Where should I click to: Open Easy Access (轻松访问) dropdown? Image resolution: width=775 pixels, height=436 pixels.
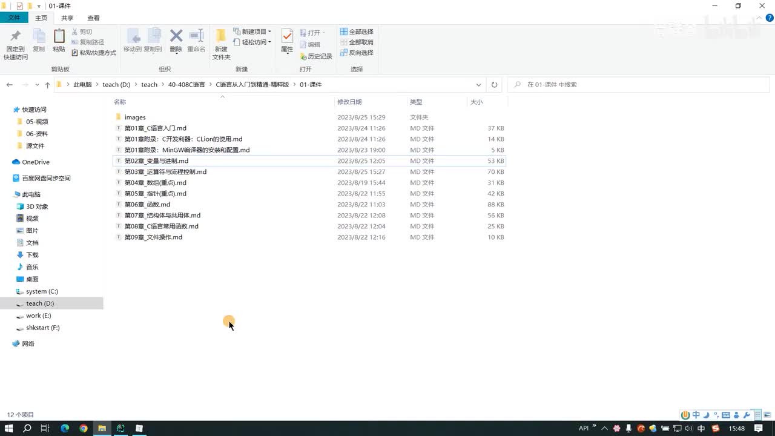click(252, 42)
